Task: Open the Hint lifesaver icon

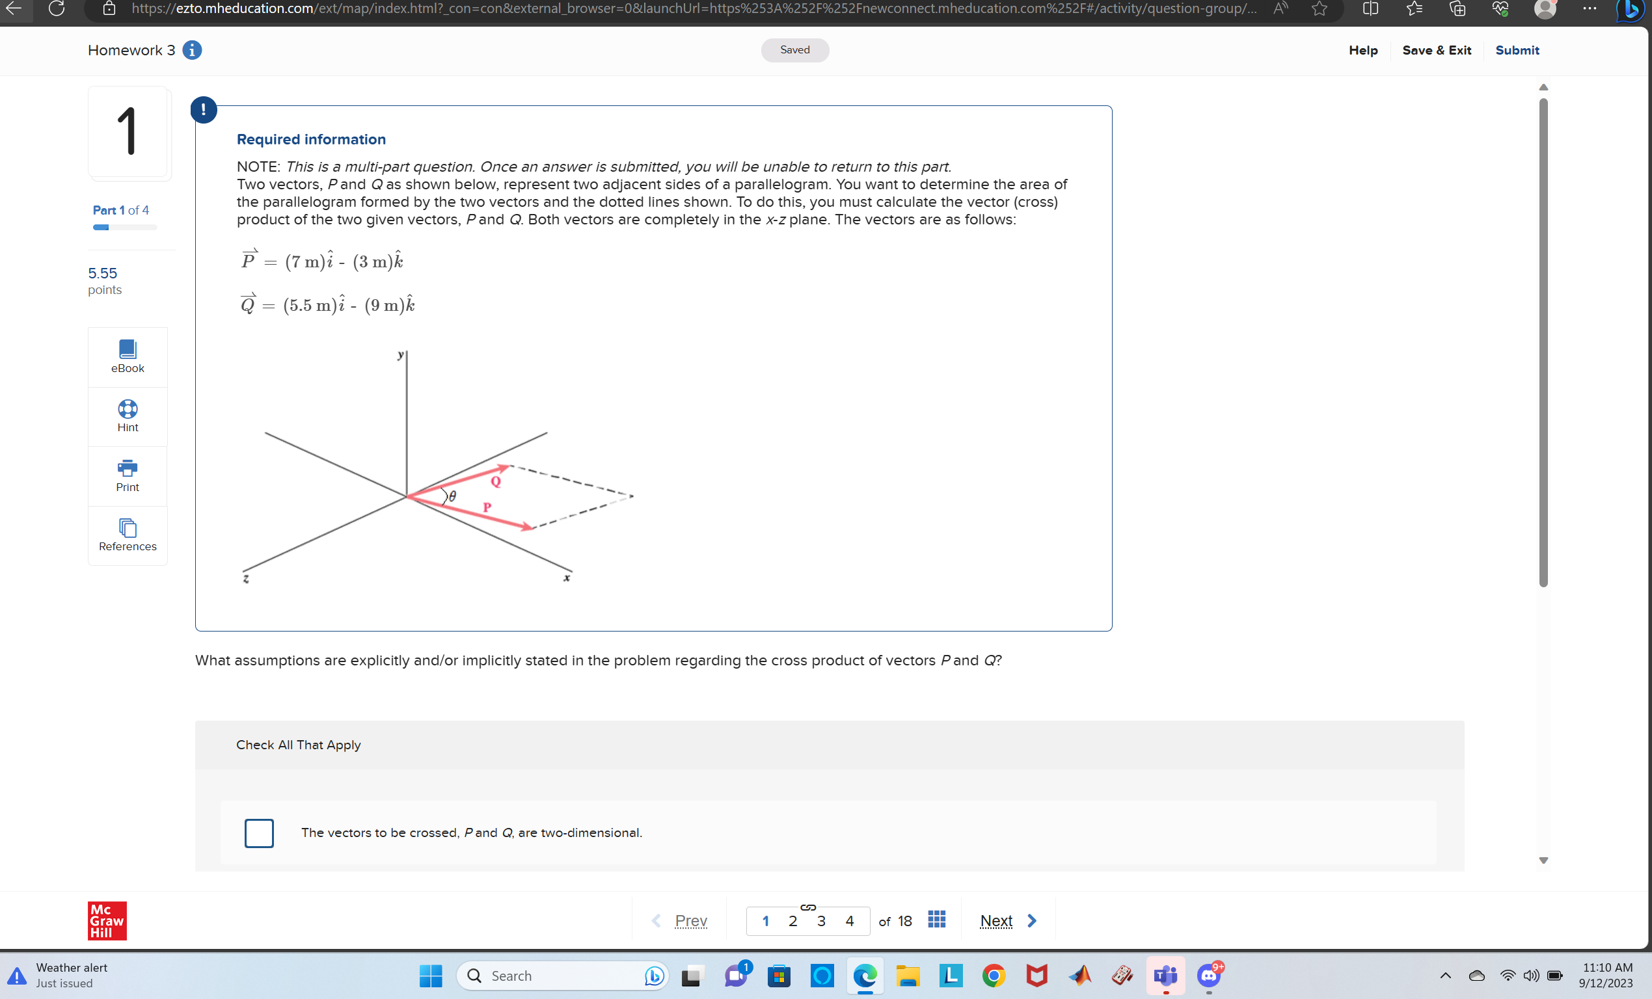Action: [128, 416]
